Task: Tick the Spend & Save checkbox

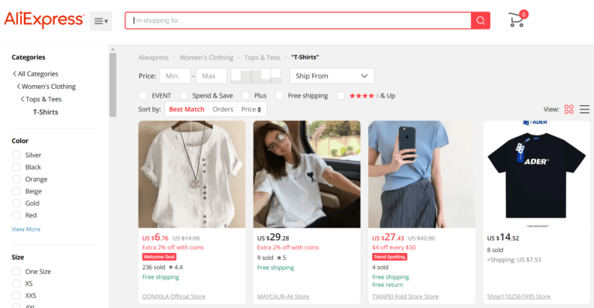Action: (184, 95)
